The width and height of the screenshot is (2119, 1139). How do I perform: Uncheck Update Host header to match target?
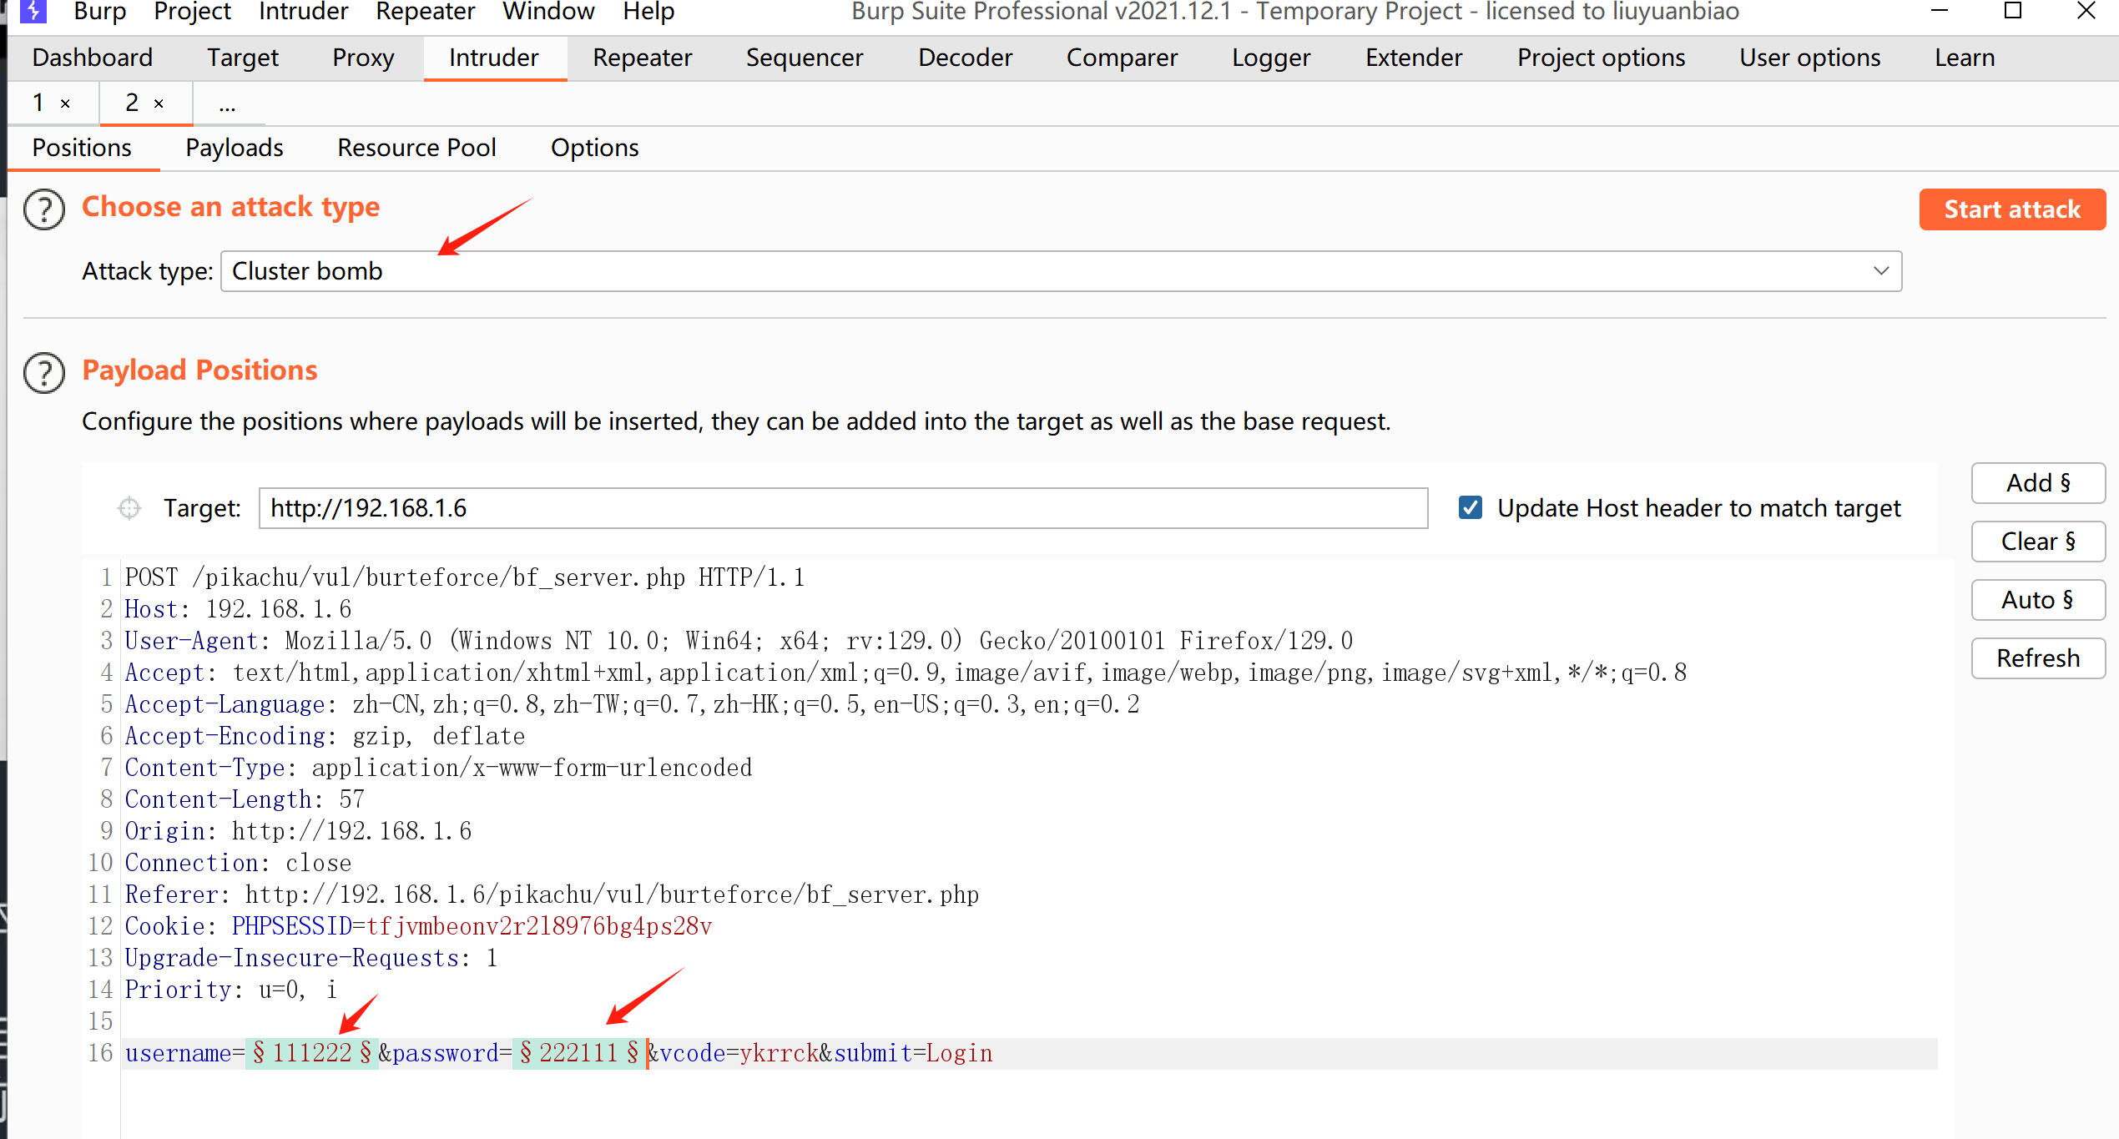(x=1470, y=508)
